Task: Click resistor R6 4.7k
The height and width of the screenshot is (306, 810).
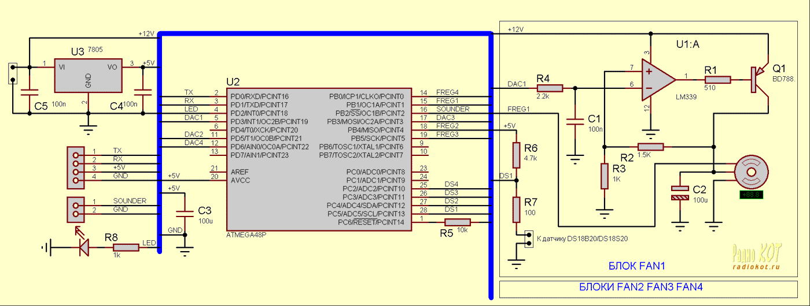Action: click(x=517, y=154)
